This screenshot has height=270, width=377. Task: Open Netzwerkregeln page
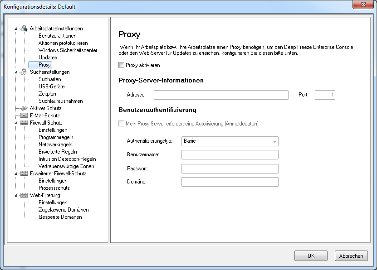point(55,144)
